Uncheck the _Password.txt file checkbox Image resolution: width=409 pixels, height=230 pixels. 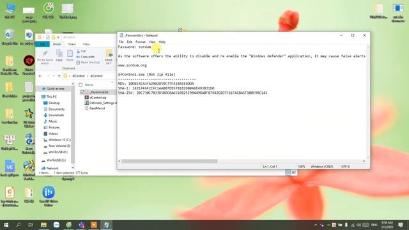pos(82,92)
